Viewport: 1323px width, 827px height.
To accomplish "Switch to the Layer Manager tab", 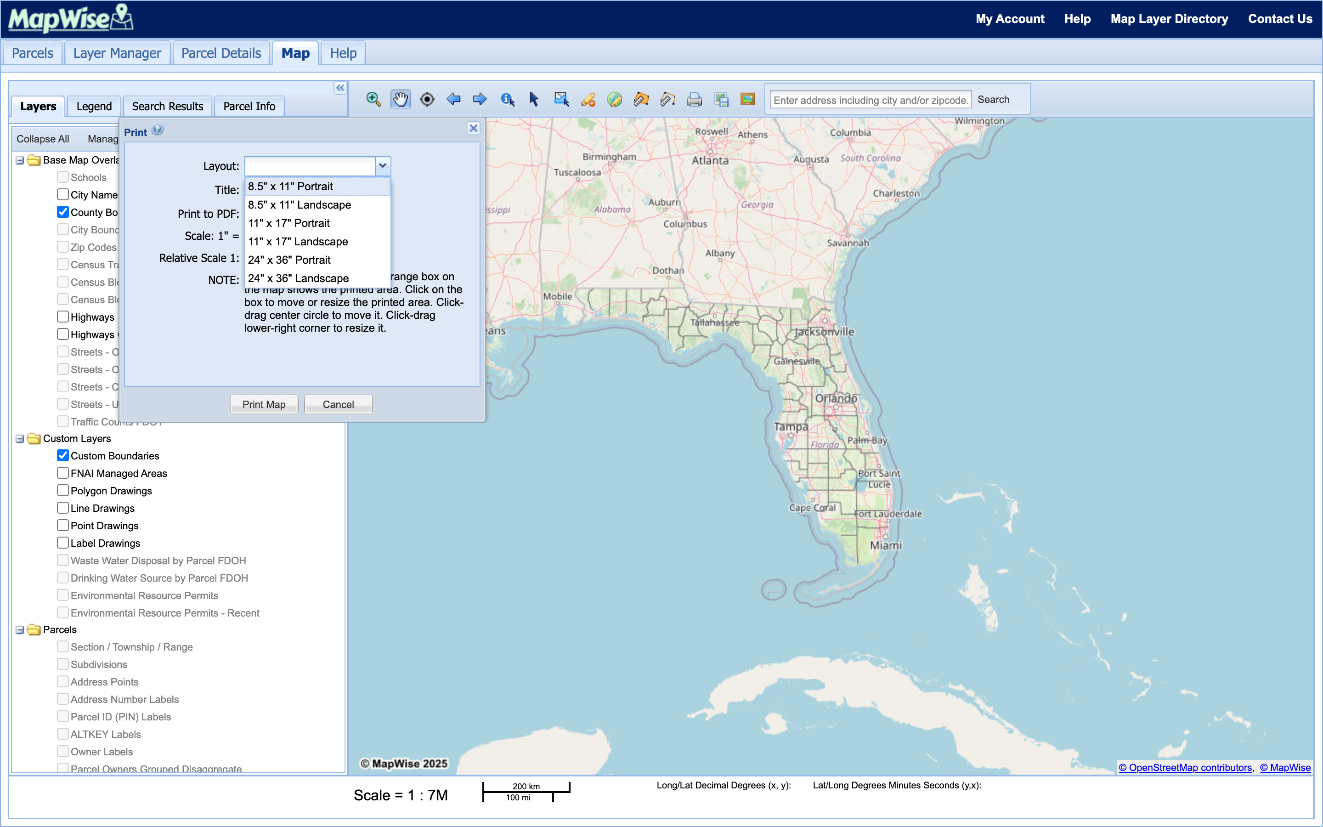I will pos(117,53).
